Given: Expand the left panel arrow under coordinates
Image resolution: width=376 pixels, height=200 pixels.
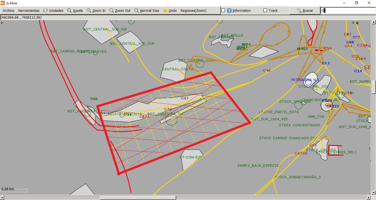Looking at the screenshot, I should [2, 23].
